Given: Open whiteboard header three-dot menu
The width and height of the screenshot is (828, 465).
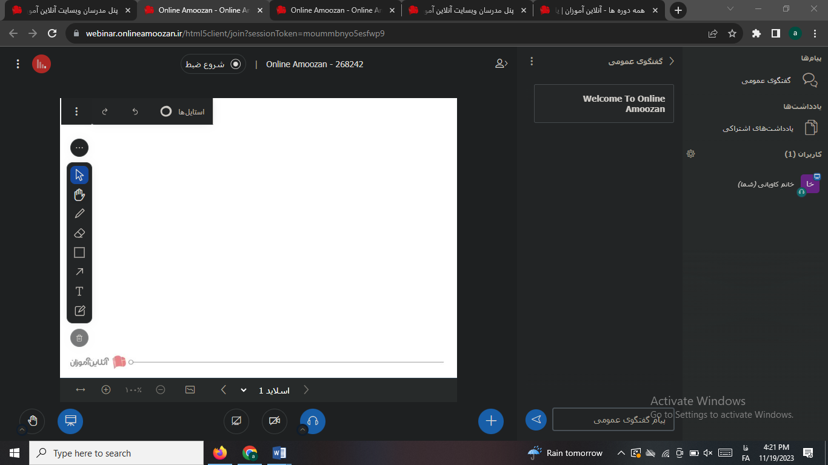Looking at the screenshot, I should point(76,111).
